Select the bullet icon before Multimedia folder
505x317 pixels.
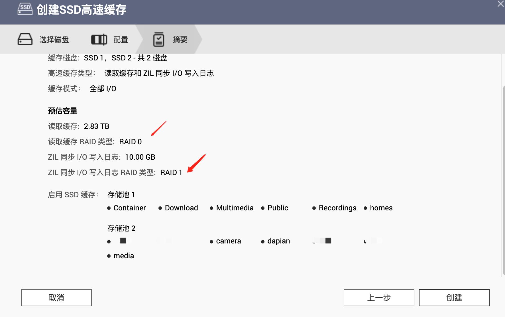(211, 208)
